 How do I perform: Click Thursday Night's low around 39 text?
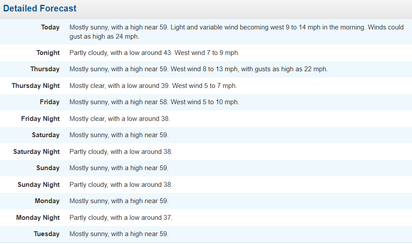click(153, 86)
